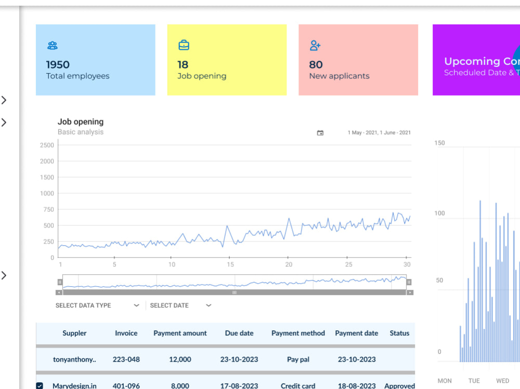Viewport: 520px width, 389px height.
Task: Sort by Due date column header
Action: [x=239, y=333]
